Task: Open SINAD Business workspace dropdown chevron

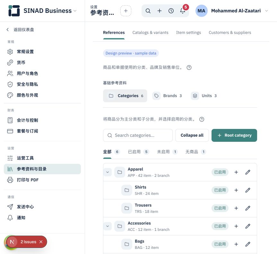Action: (75, 11)
